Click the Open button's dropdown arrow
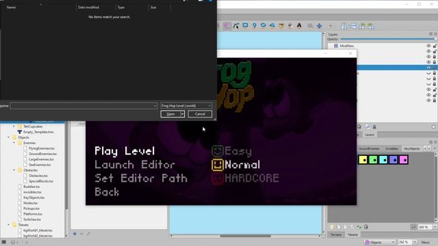This screenshot has width=438, height=246. click(x=182, y=114)
